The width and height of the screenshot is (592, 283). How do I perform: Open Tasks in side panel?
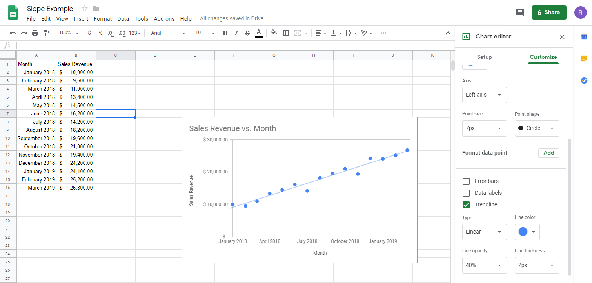(x=584, y=80)
